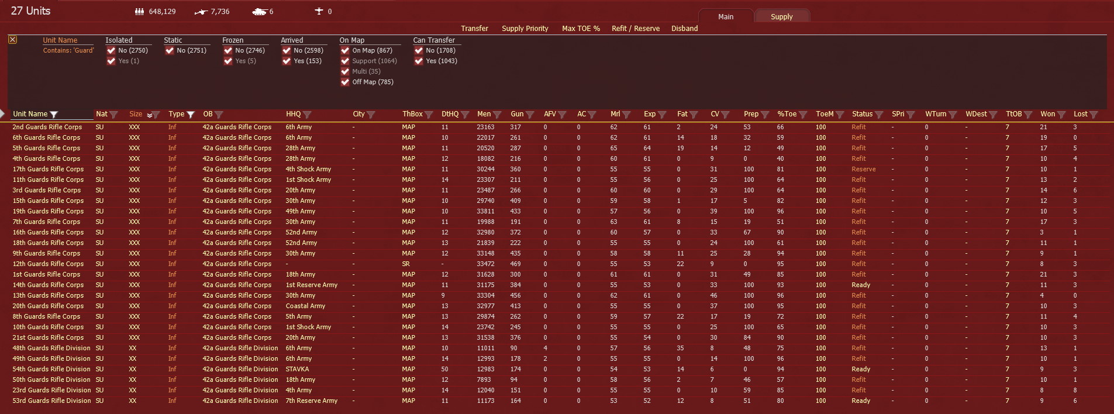Viewport: 1114px width, 414px height.
Task: Open the Refit / Reserve command
Action: click(x=636, y=29)
